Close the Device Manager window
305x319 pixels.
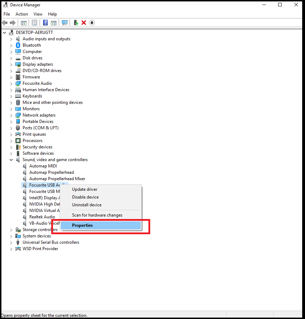click(296, 5)
